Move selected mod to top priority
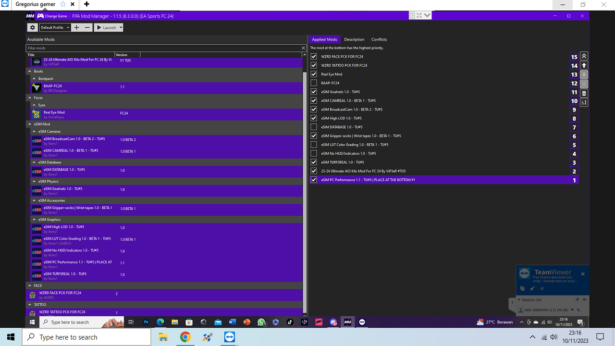 [584, 56]
